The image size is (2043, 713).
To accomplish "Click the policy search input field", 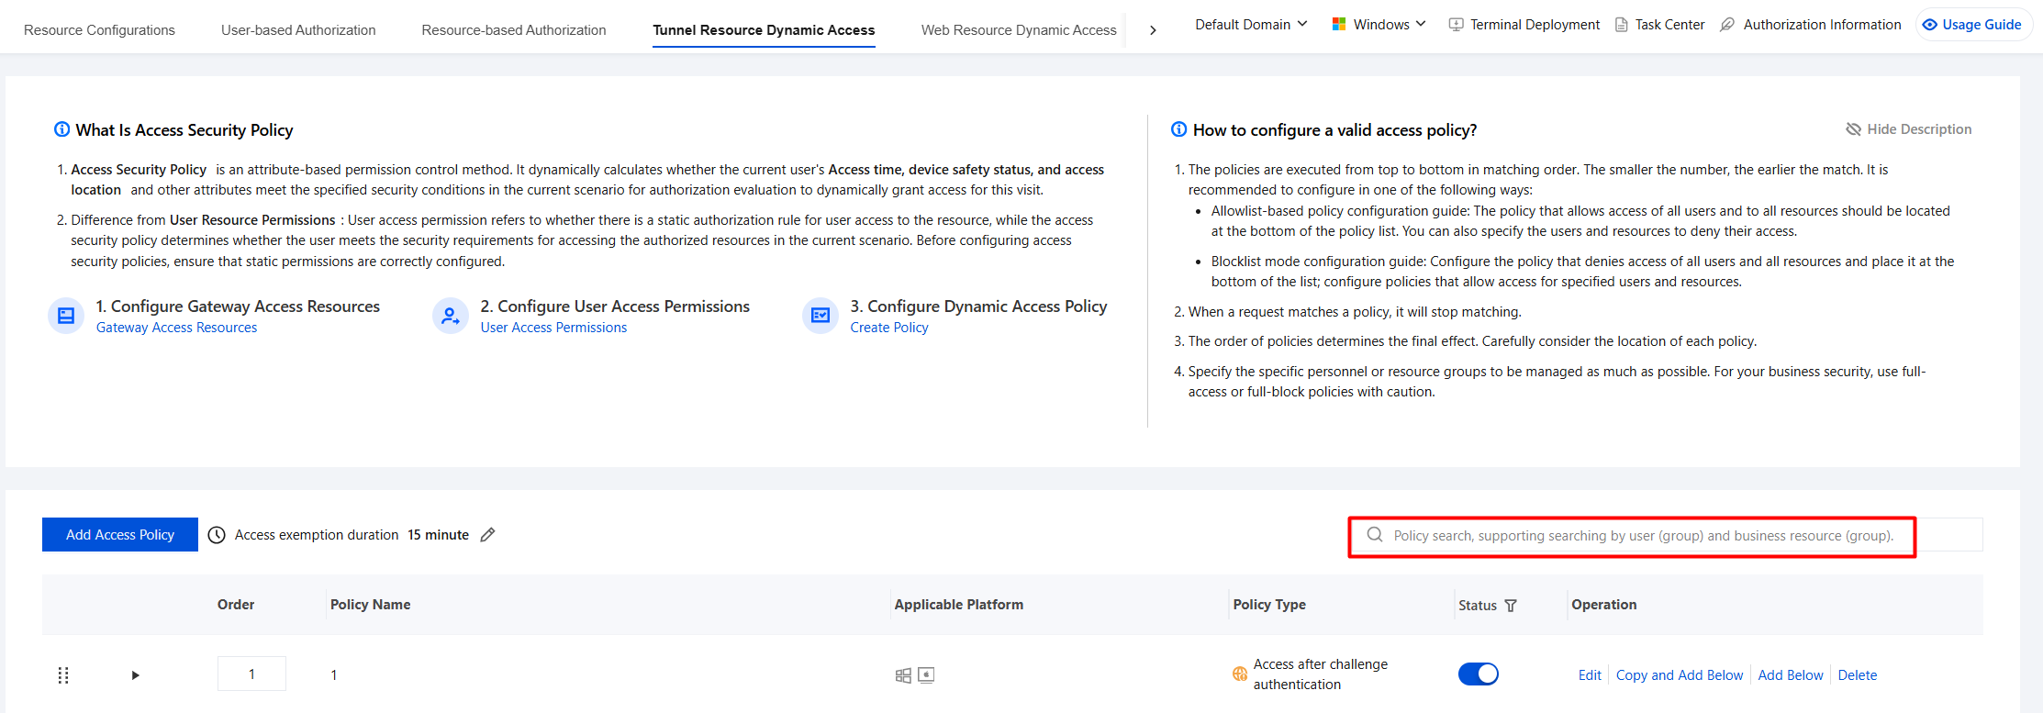I will (x=1666, y=536).
